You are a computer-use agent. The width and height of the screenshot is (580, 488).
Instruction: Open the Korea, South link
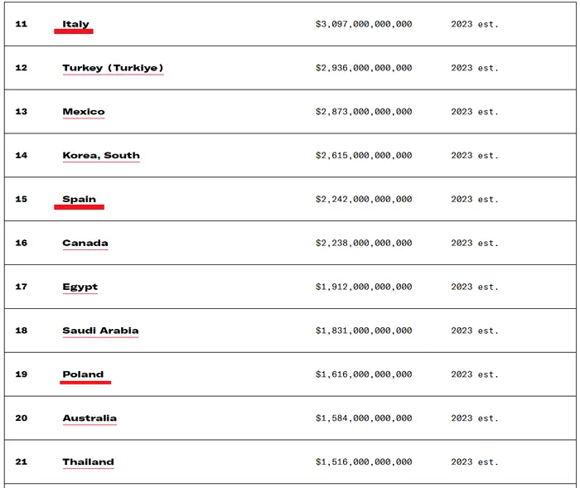[101, 156]
